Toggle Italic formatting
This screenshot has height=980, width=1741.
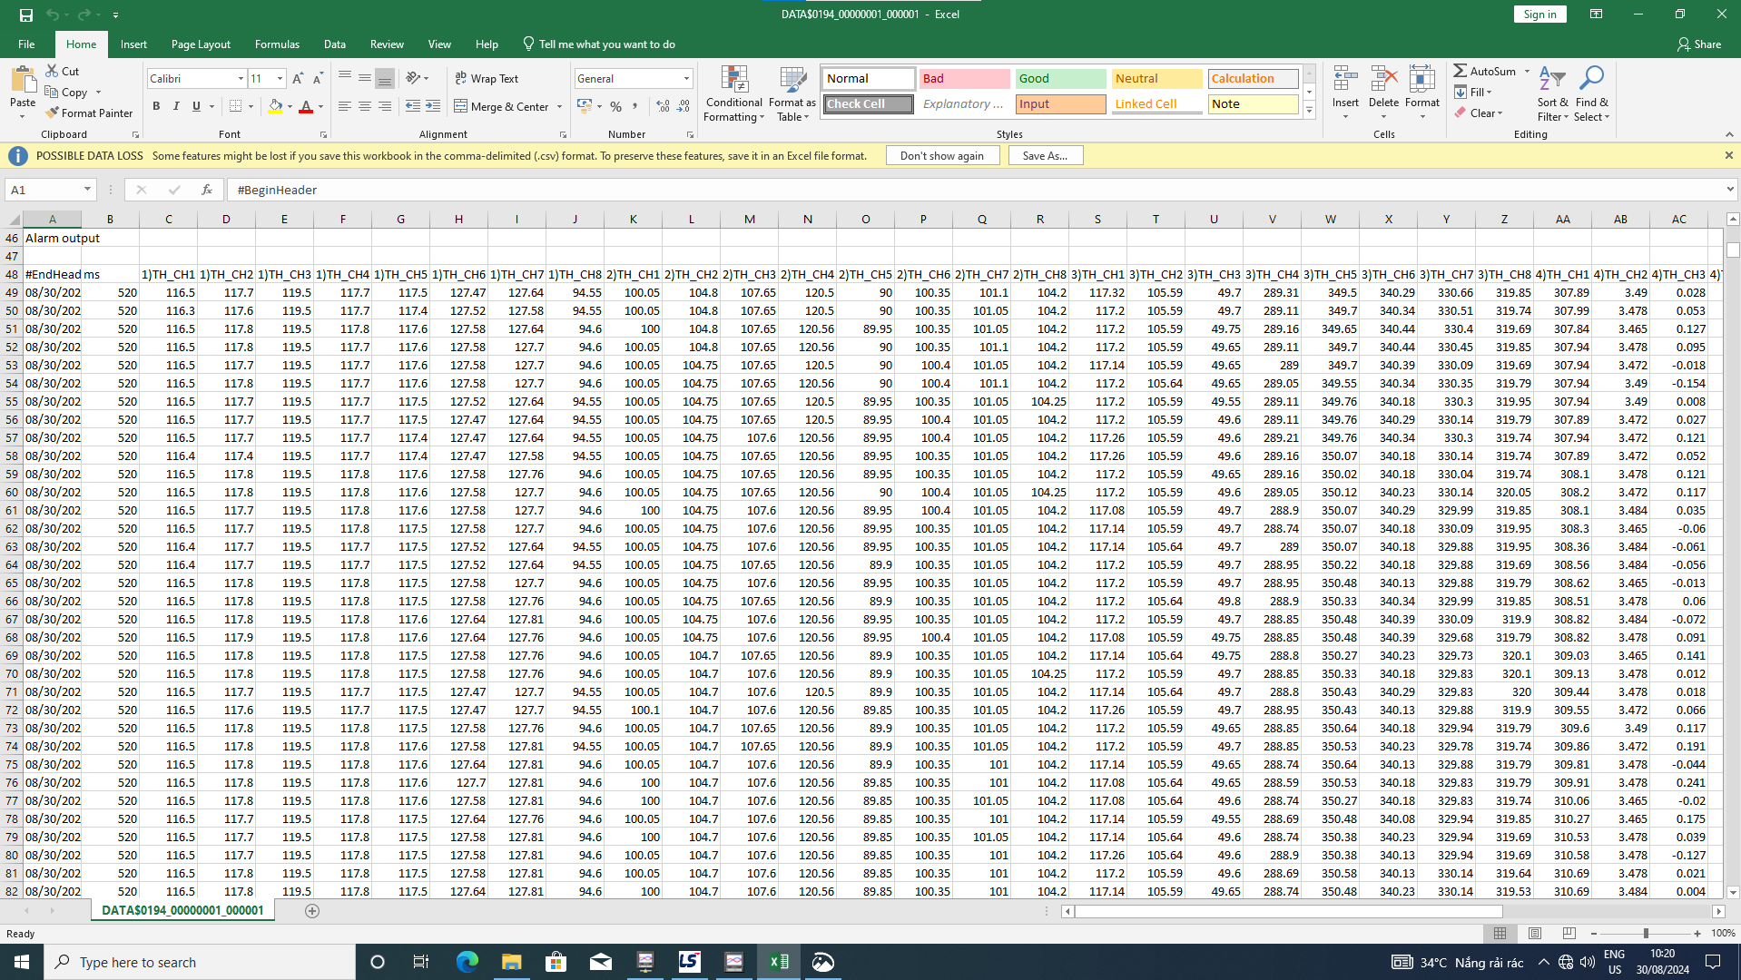[176, 106]
